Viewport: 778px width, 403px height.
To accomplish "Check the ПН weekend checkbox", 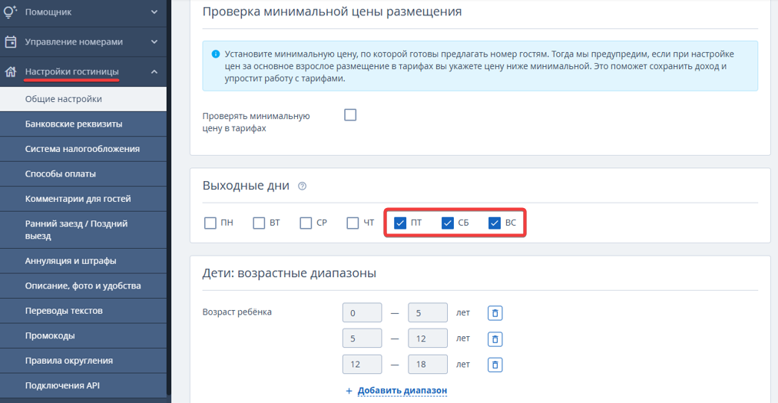I will tap(210, 223).
